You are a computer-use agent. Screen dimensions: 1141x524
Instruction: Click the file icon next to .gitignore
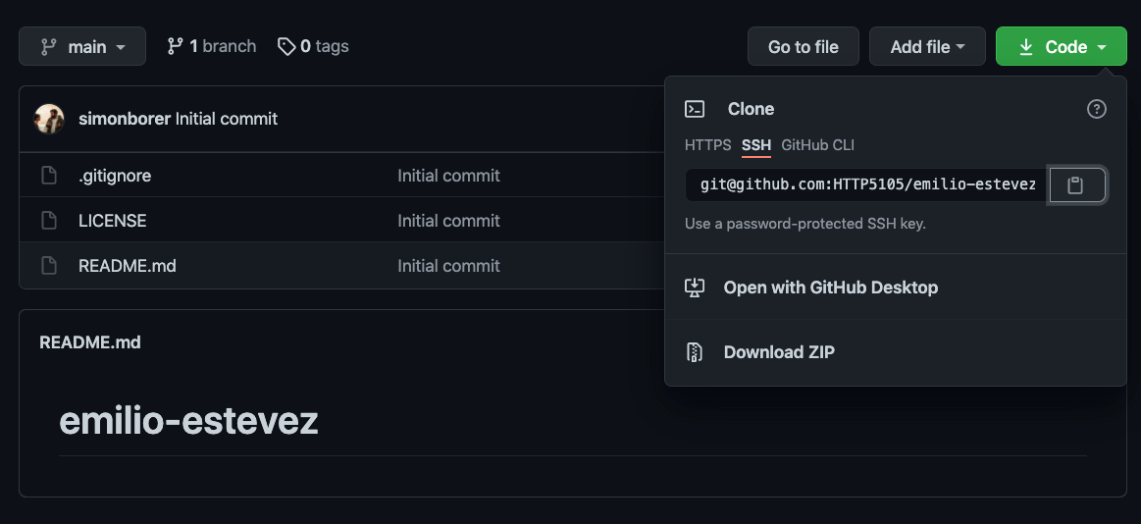pyautogui.click(x=49, y=176)
